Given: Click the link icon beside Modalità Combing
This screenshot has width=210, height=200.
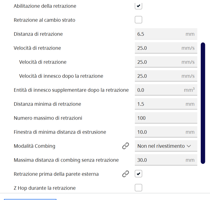Looking at the screenshot, I should point(125,146).
